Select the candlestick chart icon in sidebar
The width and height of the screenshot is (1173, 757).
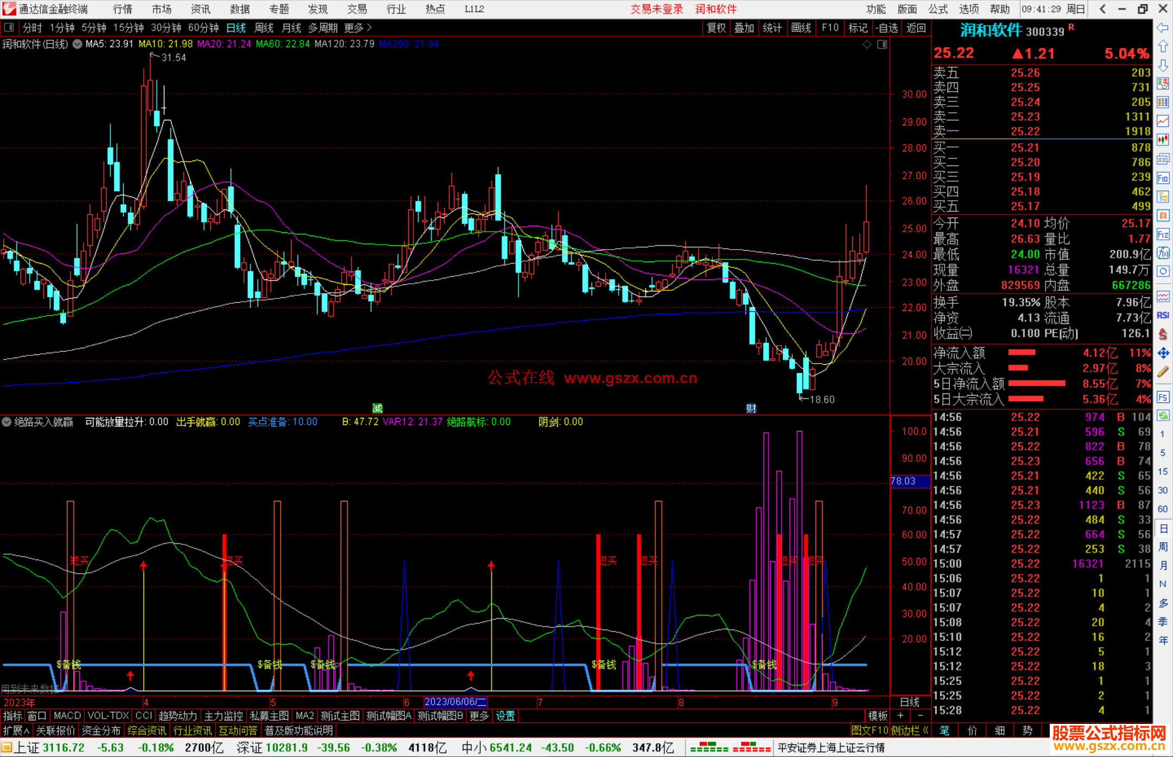pos(1163,140)
